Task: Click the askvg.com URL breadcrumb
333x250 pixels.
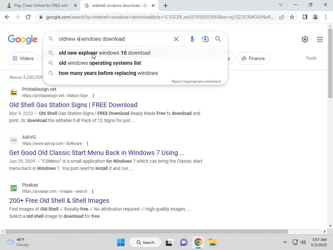Action: tap(52, 144)
